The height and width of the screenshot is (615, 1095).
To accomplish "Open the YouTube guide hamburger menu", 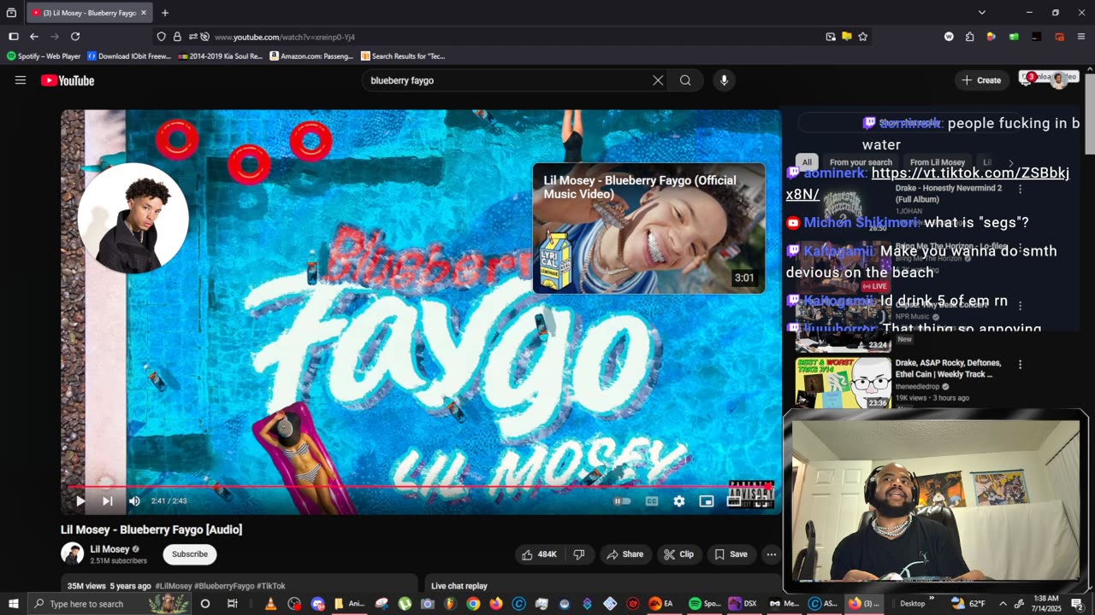I will tap(21, 80).
